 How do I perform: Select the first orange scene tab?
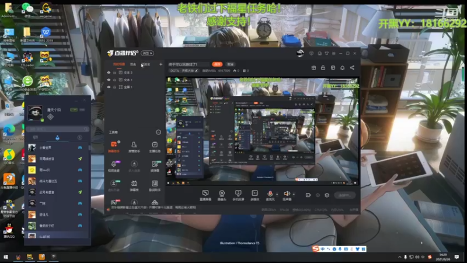tap(119, 64)
